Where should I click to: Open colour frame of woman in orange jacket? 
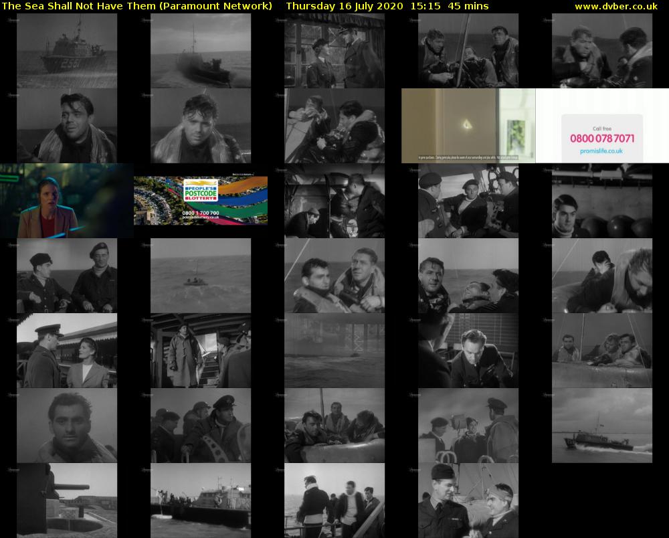67,201
